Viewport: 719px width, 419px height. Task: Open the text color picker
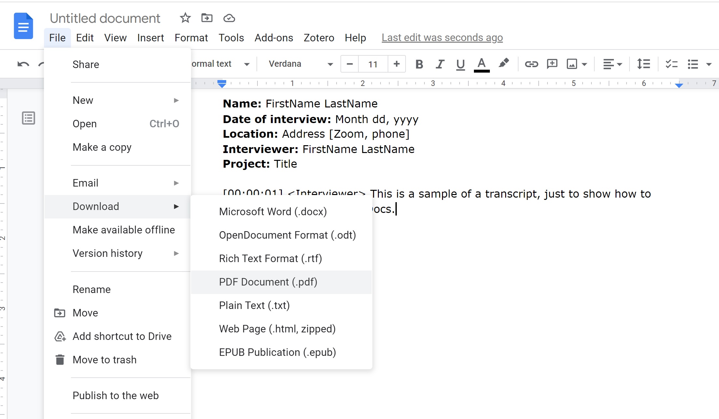(x=482, y=64)
